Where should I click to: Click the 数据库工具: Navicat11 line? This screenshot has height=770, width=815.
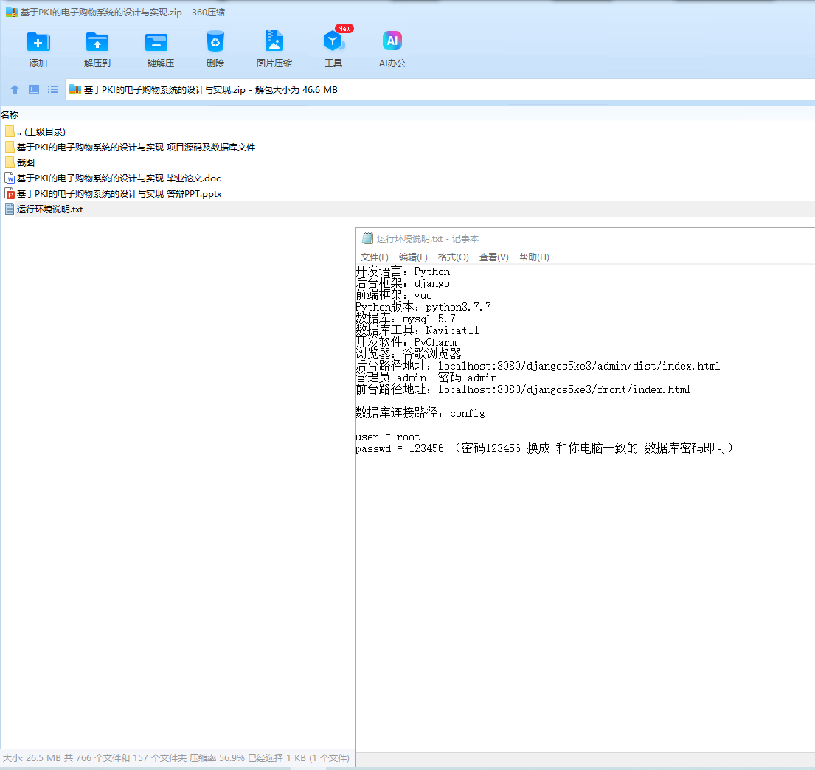[x=417, y=330]
